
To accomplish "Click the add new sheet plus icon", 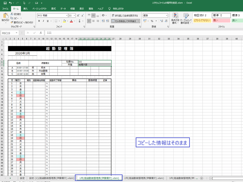I will [x=201, y=178].
